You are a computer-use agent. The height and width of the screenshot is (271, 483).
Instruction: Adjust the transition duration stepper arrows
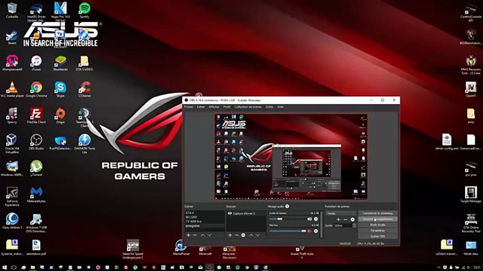pos(354,225)
